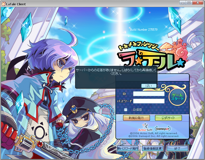Click the server no-response error message text
This screenshot has height=160, width=205.
116,72
